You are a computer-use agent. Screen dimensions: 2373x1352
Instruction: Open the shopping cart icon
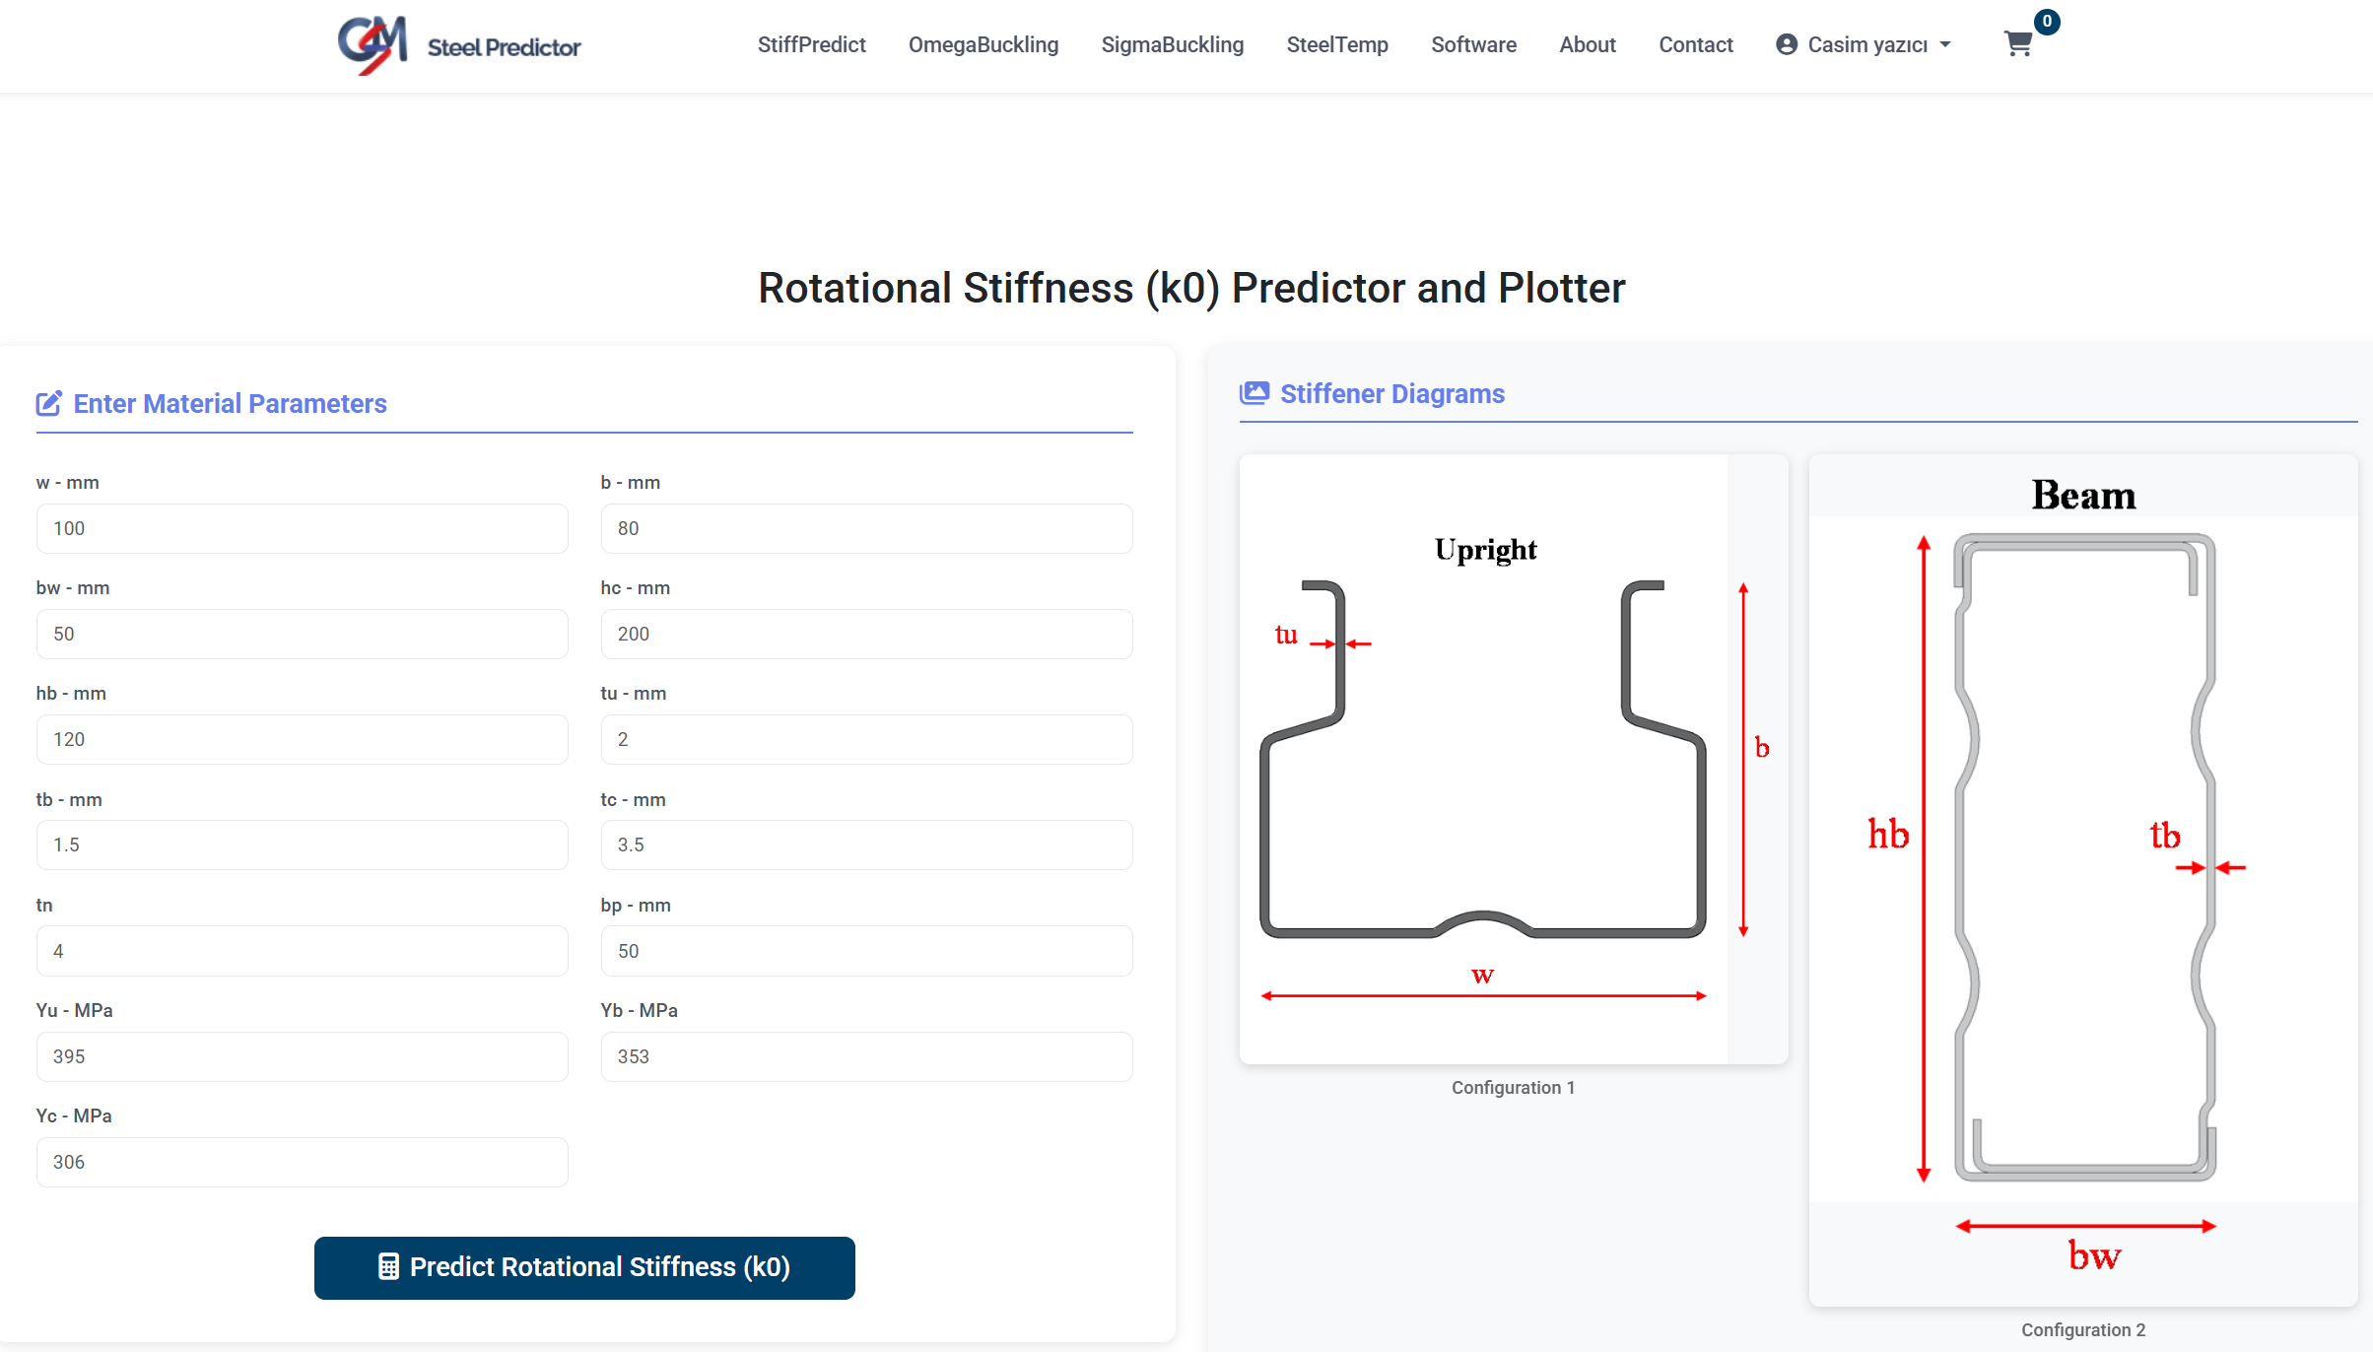point(2017,44)
